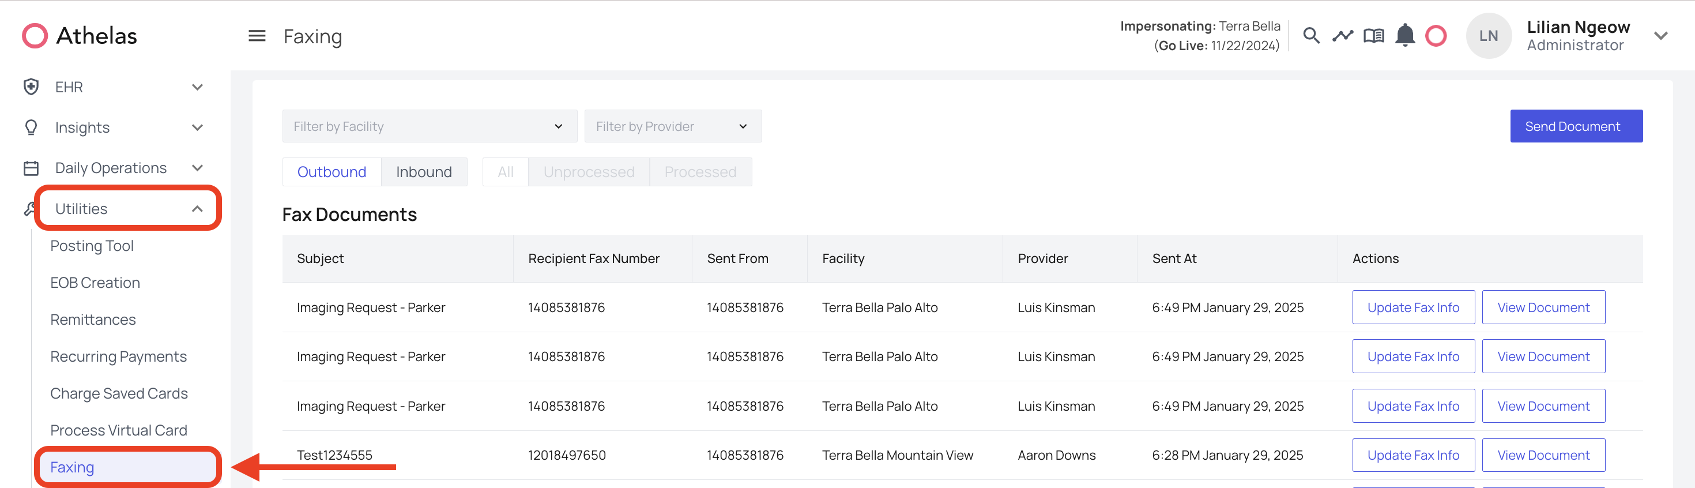Open Remittances in the sidebar

point(93,320)
